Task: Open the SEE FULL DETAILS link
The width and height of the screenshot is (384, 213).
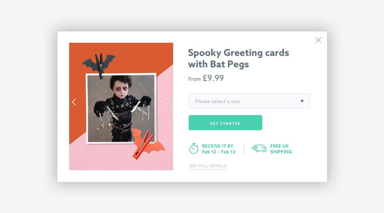Action: point(208,166)
